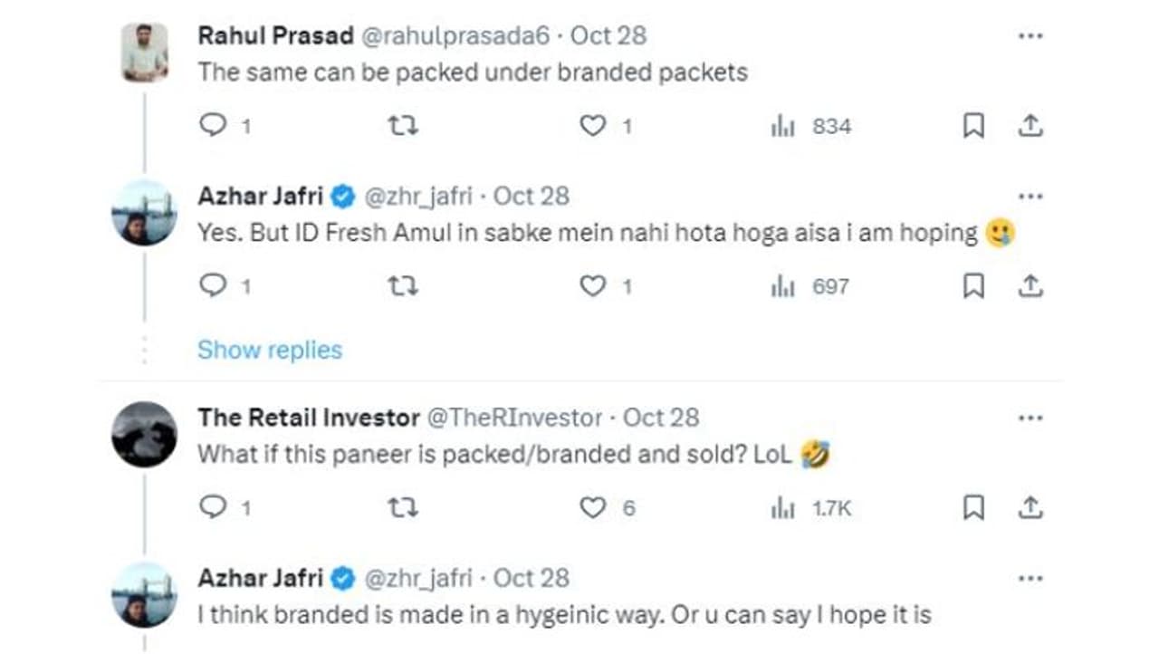Image resolution: width=1159 pixels, height=654 pixels.
Task: View analytics showing 834 views
Action: click(x=811, y=126)
